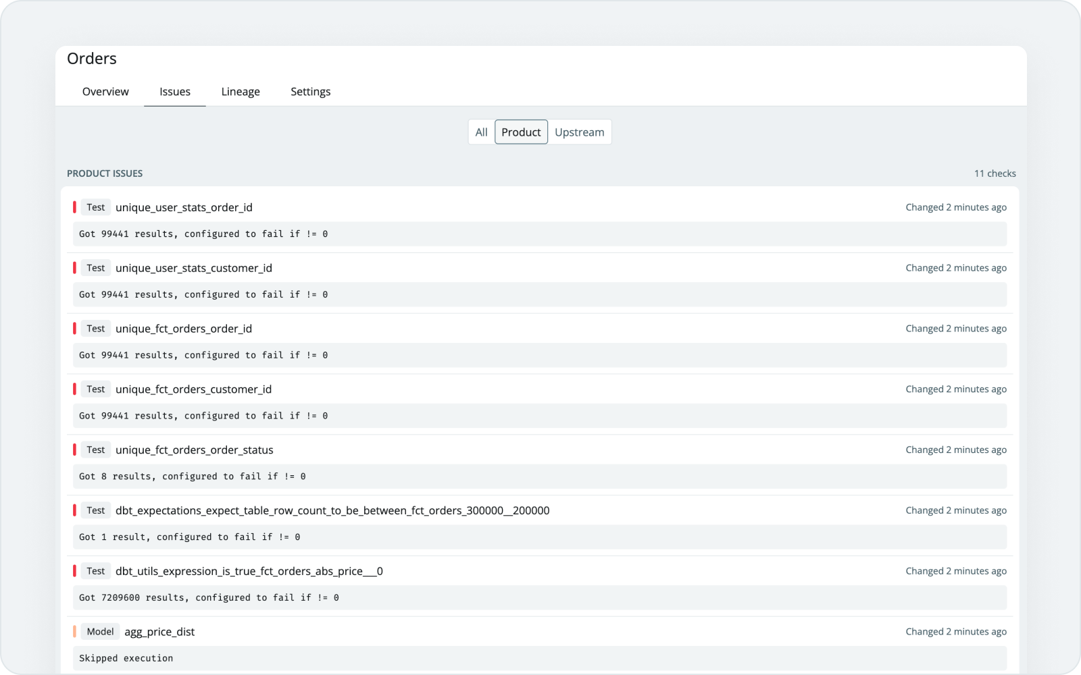Open the Overview tab
The height and width of the screenshot is (675, 1081).
click(105, 92)
